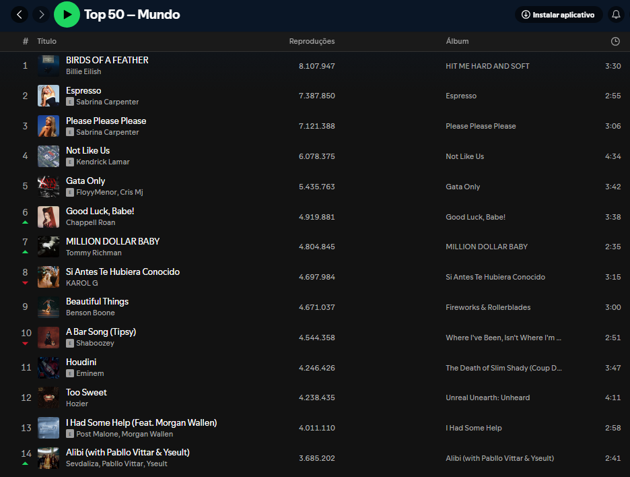Click the Título column header

click(x=46, y=41)
